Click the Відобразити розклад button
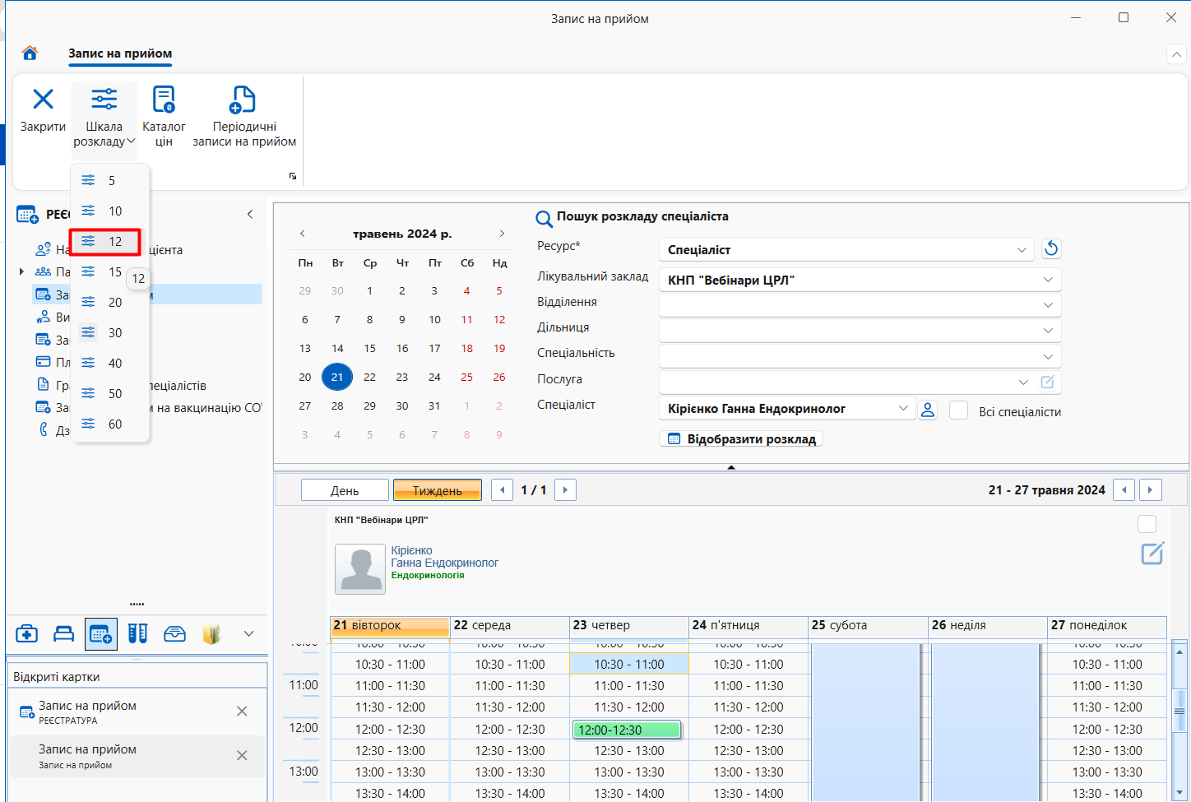This screenshot has width=1191, height=802. coord(741,439)
